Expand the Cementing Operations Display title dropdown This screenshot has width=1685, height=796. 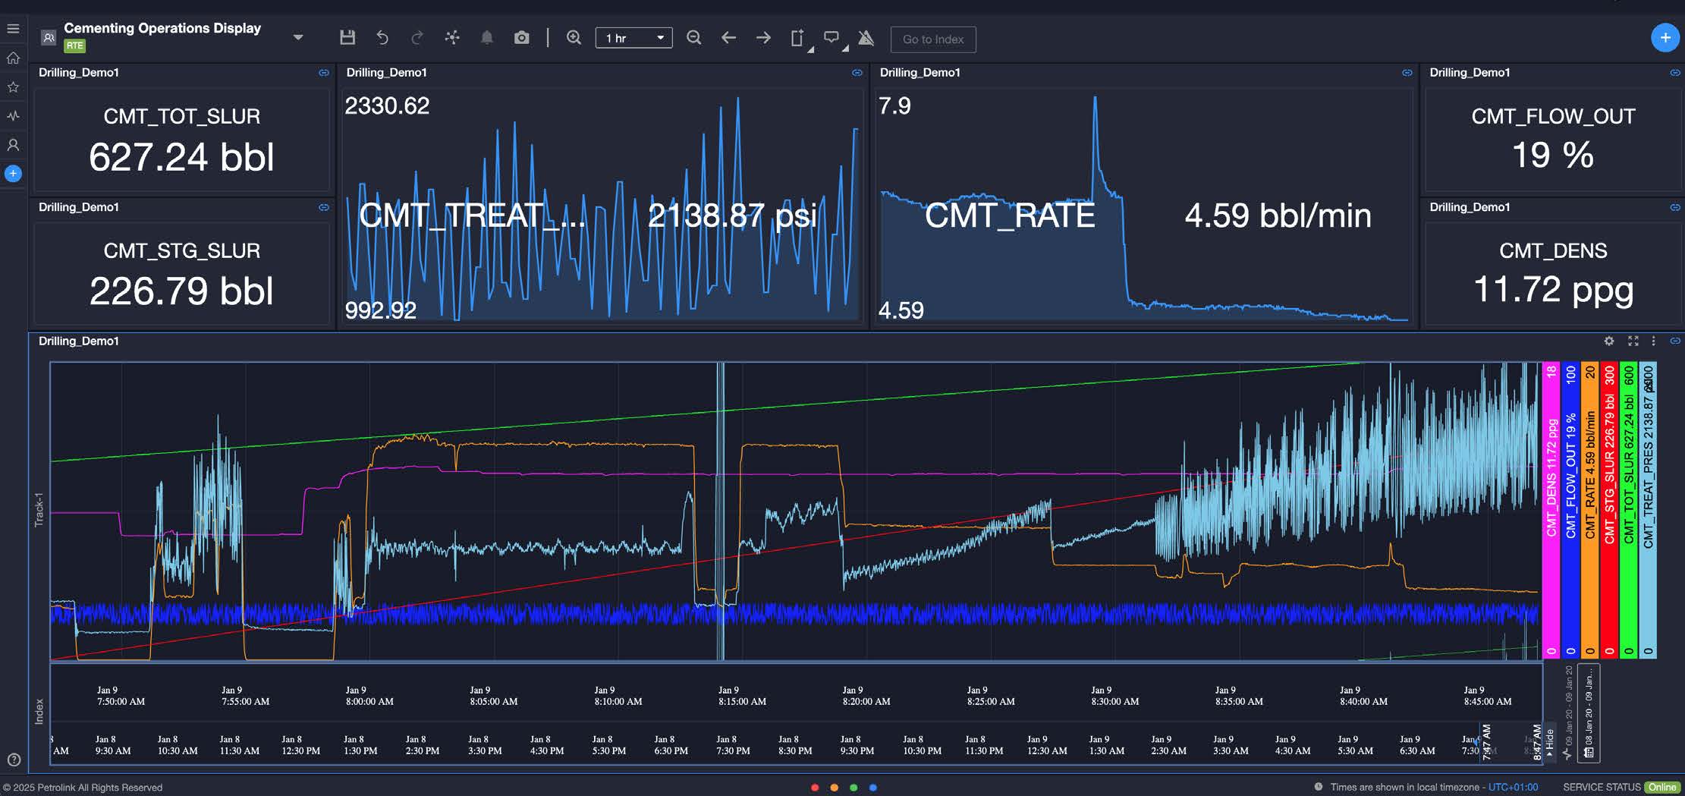tap(297, 37)
